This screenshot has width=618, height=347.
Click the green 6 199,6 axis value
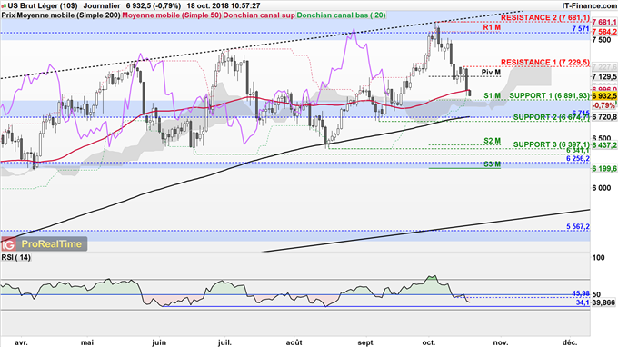point(604,169)
